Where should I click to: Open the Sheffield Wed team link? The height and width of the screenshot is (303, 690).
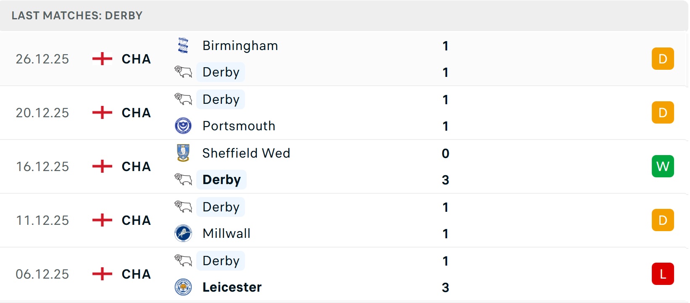[x=246, y=153]
